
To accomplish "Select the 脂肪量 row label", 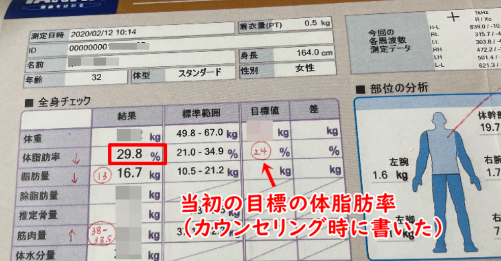I will [36, 176].
